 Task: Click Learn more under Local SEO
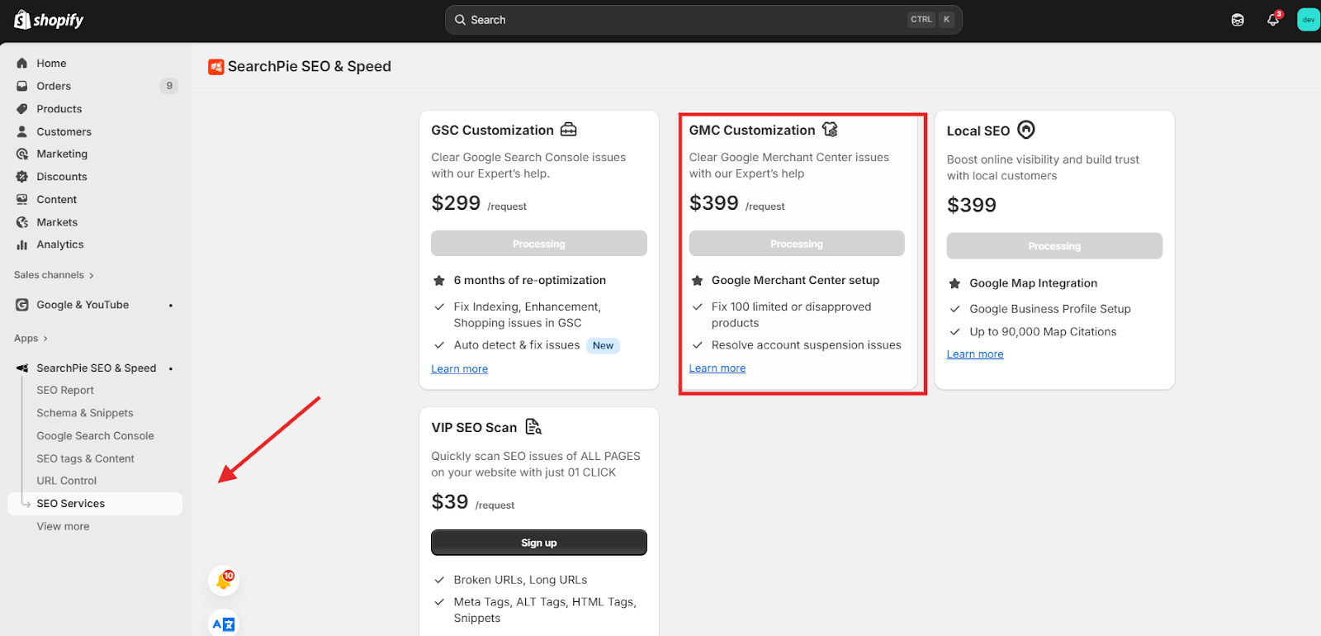(974, 354)
